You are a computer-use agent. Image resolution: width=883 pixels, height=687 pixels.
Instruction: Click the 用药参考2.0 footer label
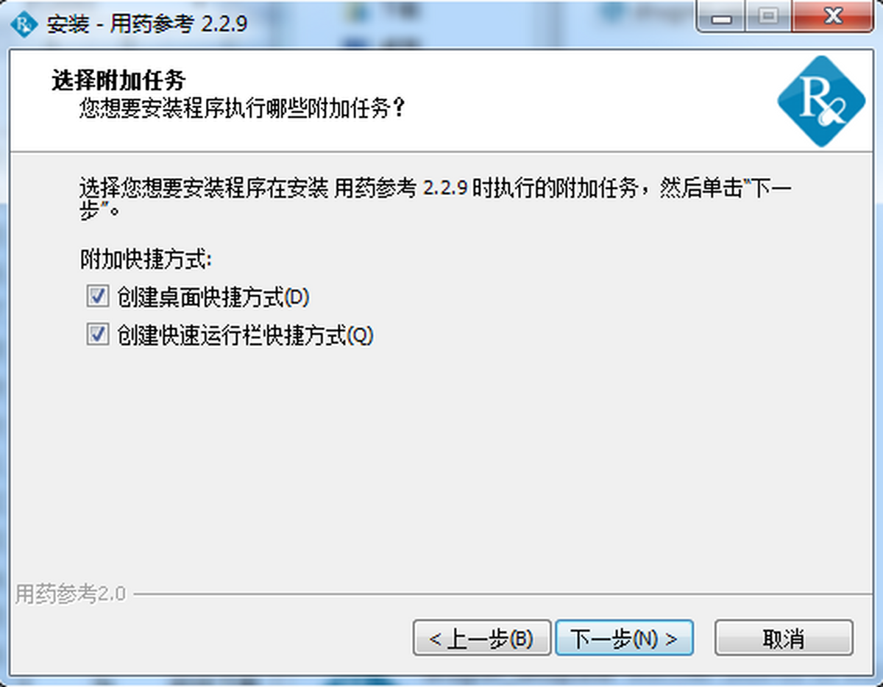click(x=71, y=594)
